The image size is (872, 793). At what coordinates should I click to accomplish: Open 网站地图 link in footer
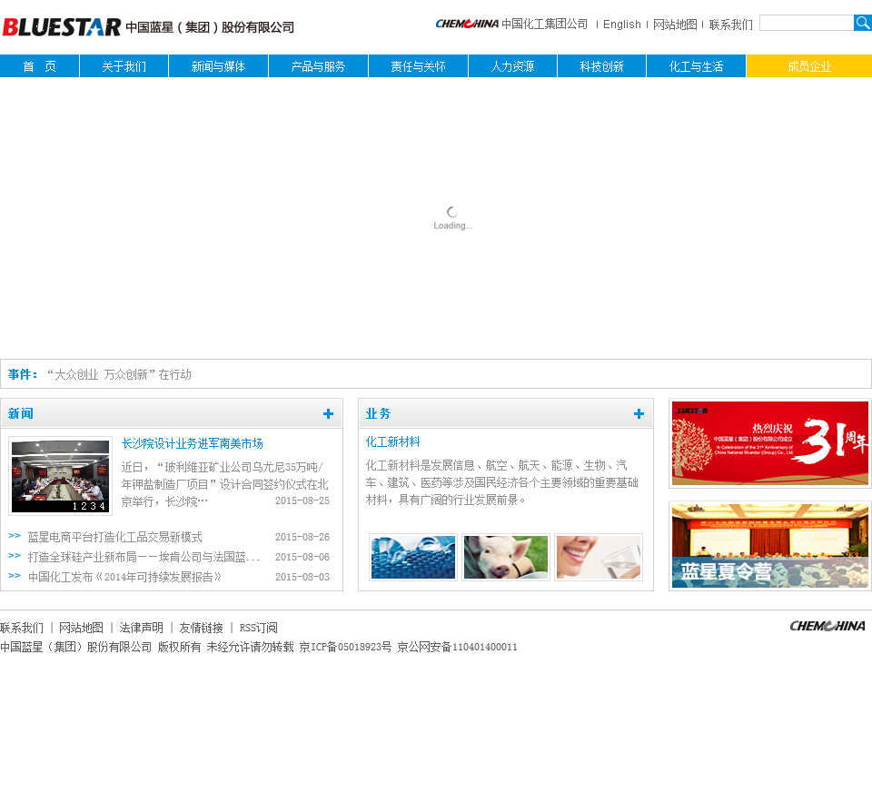click(x=81, y=628)
